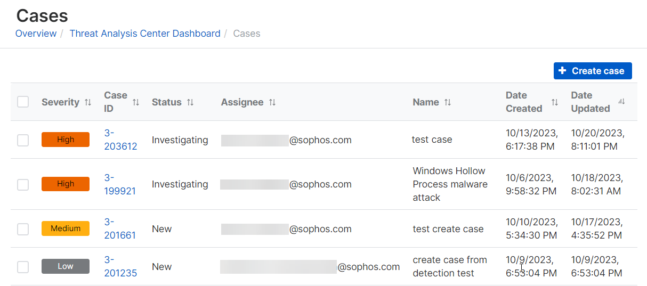Click the plus icon on Create case

pos(562,71)
